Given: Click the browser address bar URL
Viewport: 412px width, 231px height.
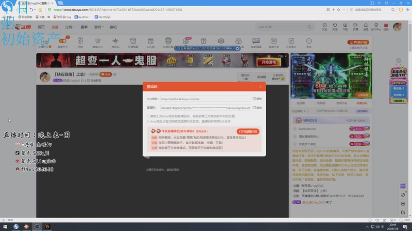Looking at the screenshot, I should 118,10.
